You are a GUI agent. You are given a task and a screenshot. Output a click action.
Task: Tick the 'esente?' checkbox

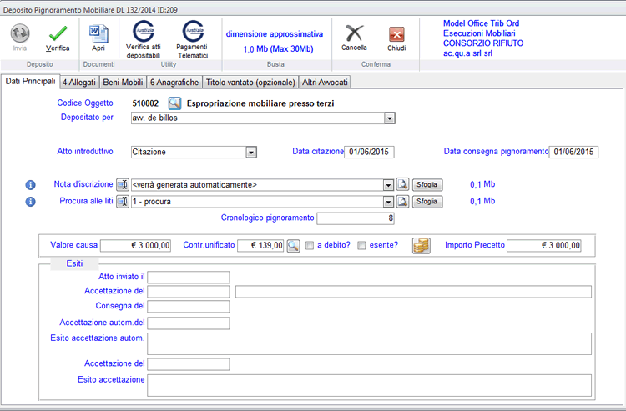click(361, 246)
